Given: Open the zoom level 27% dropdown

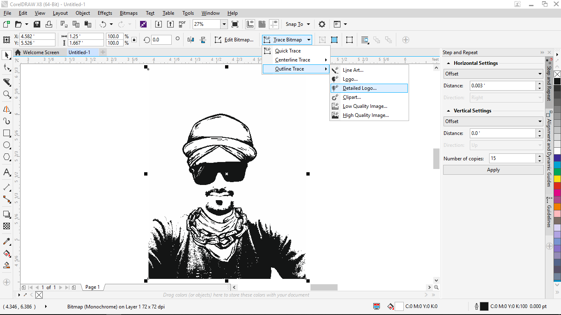Looking at the screenshot, I should 224,24.
